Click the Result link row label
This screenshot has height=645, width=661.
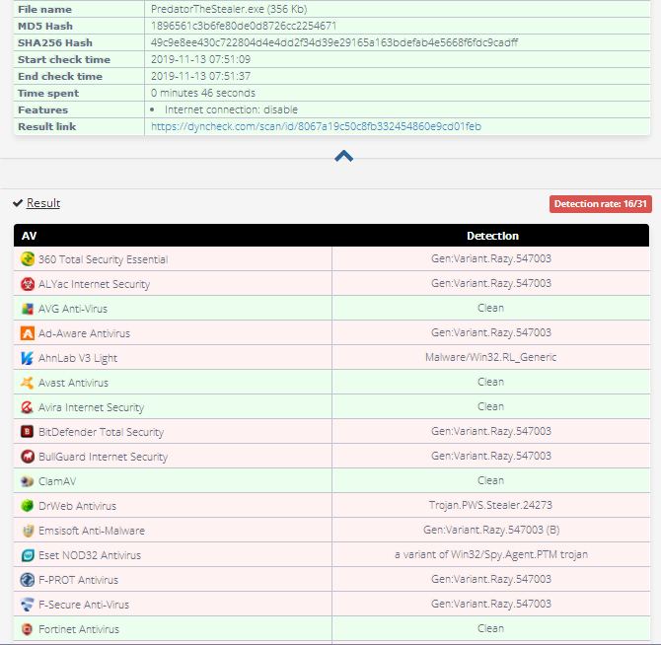pyautogui.click(x=46, y=126)
